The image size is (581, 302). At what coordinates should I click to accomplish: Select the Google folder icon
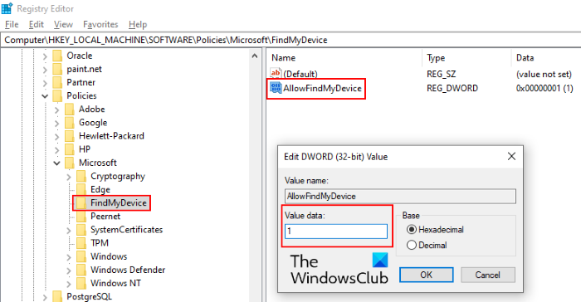click(x=69, y=122)
